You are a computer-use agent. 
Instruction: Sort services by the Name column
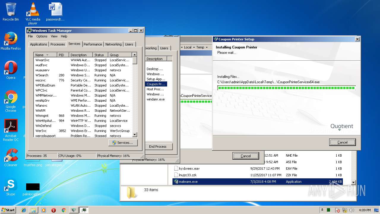click(x=45, y=55)
